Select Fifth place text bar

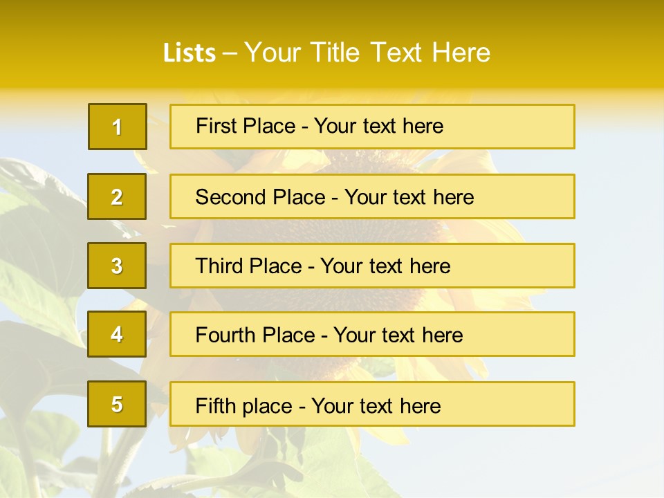372,404
